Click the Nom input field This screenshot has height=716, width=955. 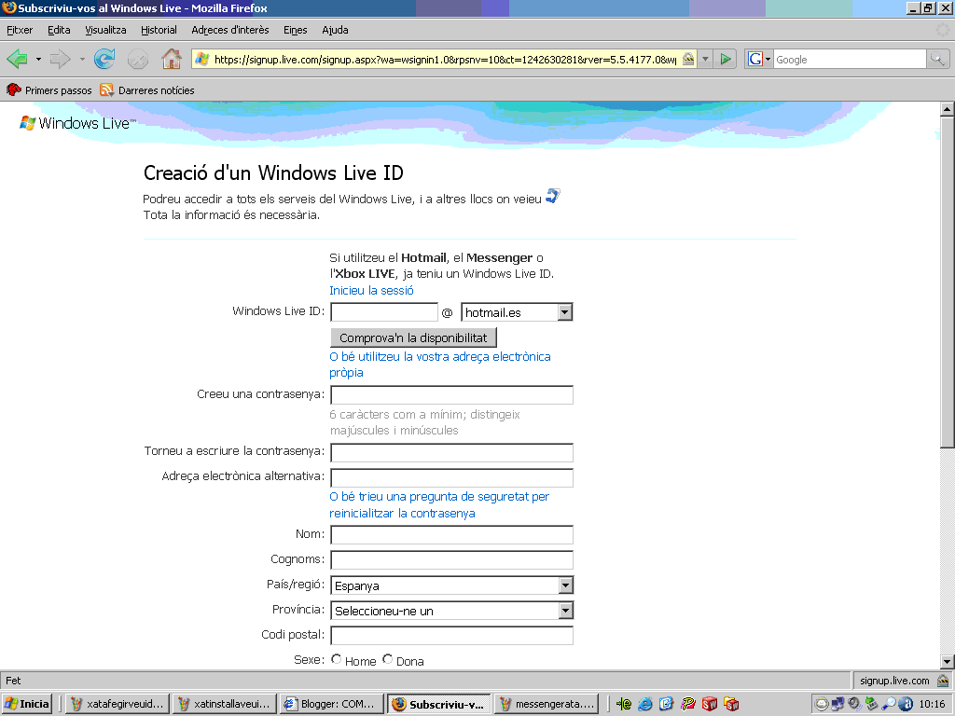452,534
